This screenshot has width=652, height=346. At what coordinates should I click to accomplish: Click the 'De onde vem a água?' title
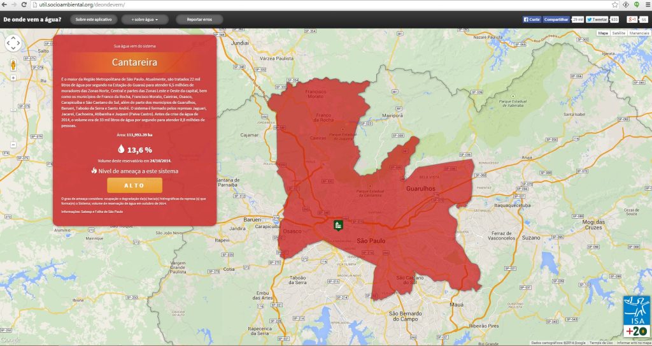pos(32,19)
